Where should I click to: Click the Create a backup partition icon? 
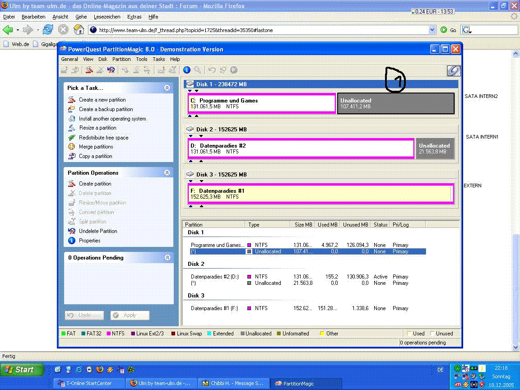point(72,109)
